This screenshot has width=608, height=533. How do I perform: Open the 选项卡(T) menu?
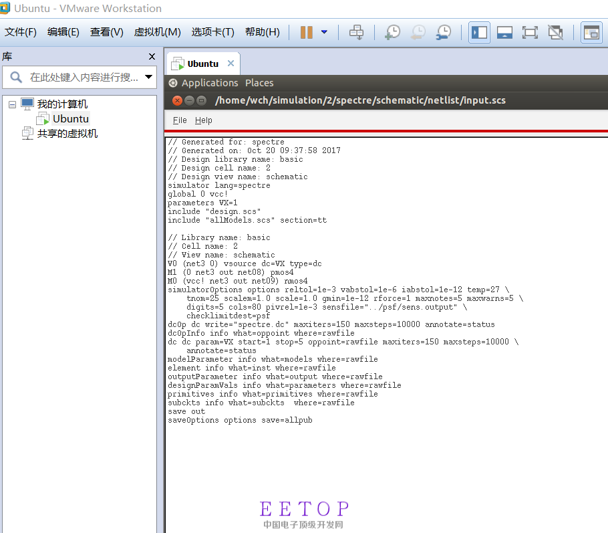tap(213, 32)
